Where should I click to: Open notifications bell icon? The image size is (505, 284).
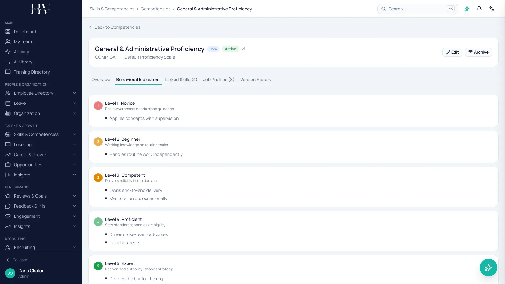tap(479, 9)
